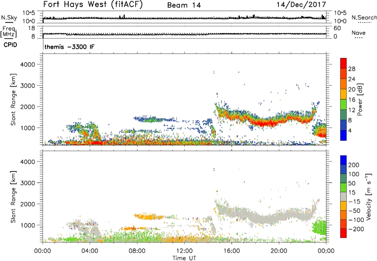Select Velocity panel "Slant Range [km]" label
377x261 pixels.
click(13, 197)
